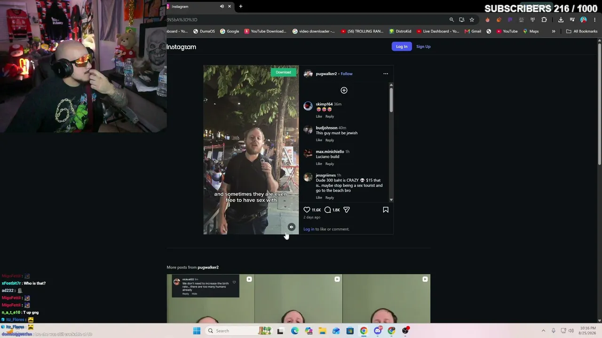Click the Instagram logo
The height and width of the screenshot is (338, 602).
(181, 47)
